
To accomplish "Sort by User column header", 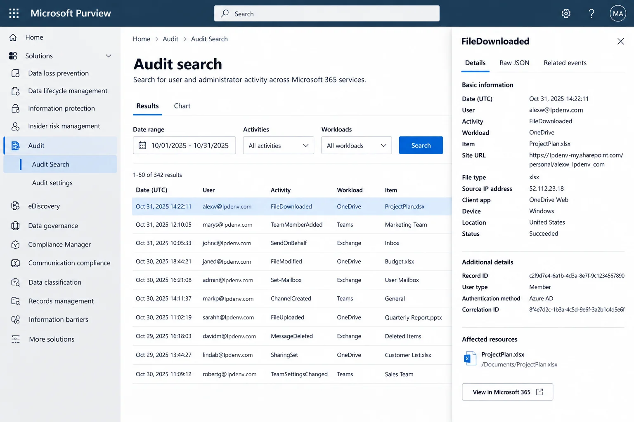I will (208, 190).
